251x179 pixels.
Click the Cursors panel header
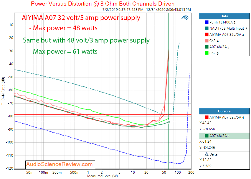(224, 111)
